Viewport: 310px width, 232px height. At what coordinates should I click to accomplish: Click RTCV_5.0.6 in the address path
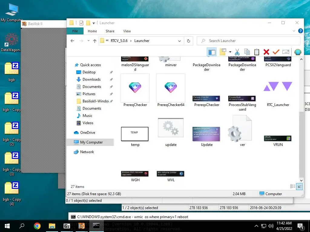click(x=119, y=41)
